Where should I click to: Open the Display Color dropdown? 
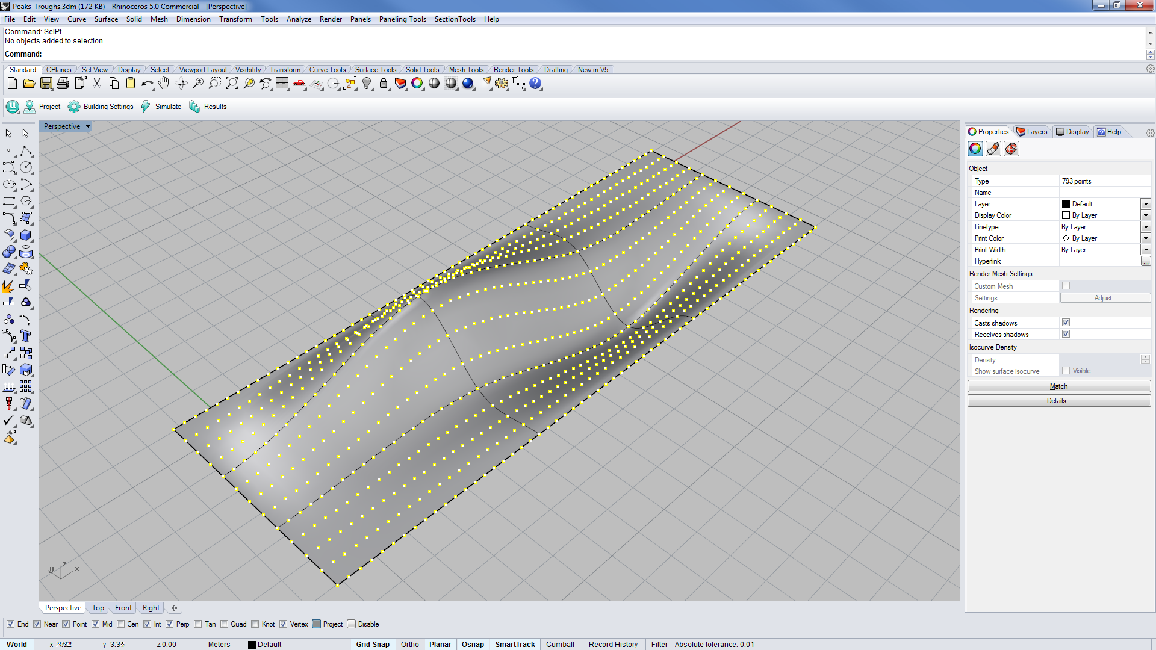tap(1146, 215)
